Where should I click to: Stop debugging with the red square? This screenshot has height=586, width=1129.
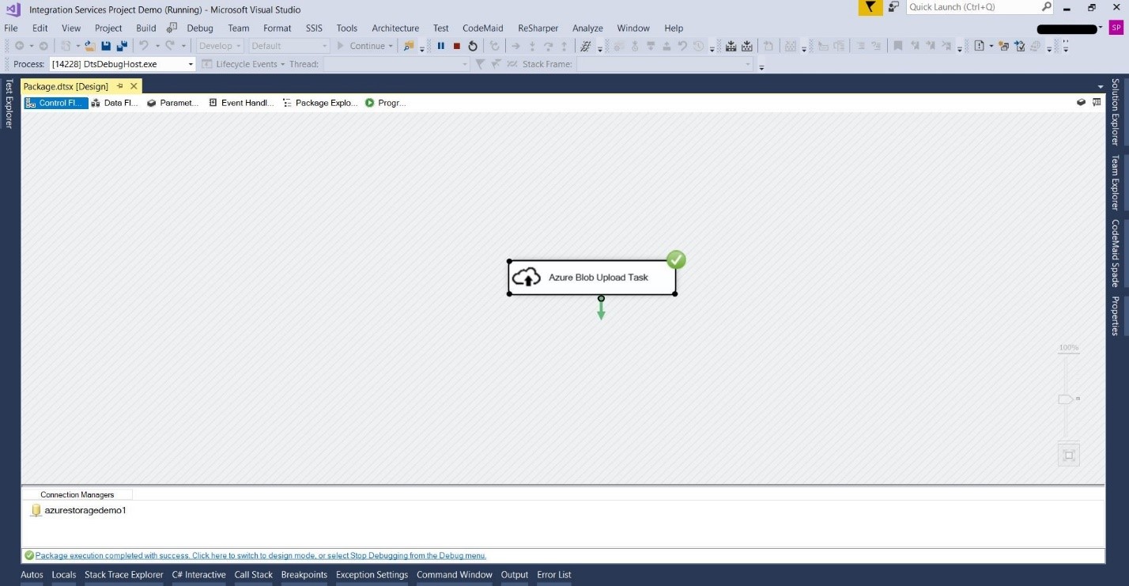(456, 46)
